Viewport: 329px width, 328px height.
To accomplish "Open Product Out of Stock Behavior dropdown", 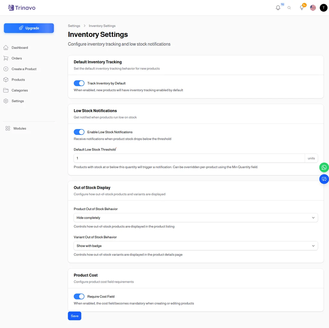I will 196,218.
